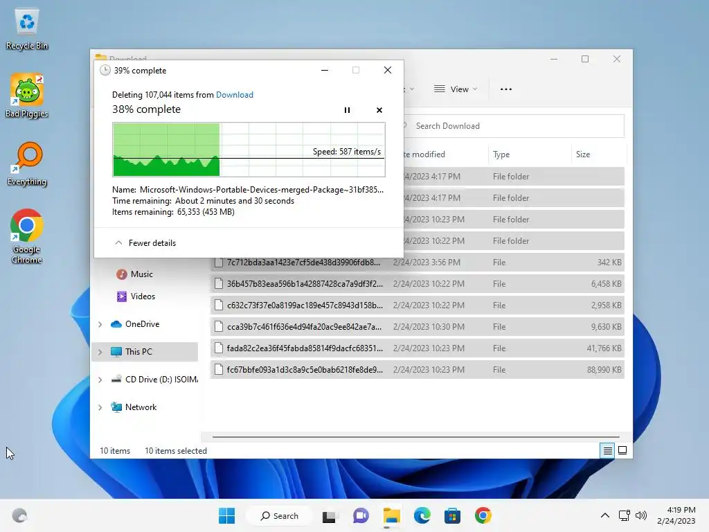The width and height of the screenshot is (709, 532).
Task: Open the See more ellipsis menu
Action: tap(506, 89)
